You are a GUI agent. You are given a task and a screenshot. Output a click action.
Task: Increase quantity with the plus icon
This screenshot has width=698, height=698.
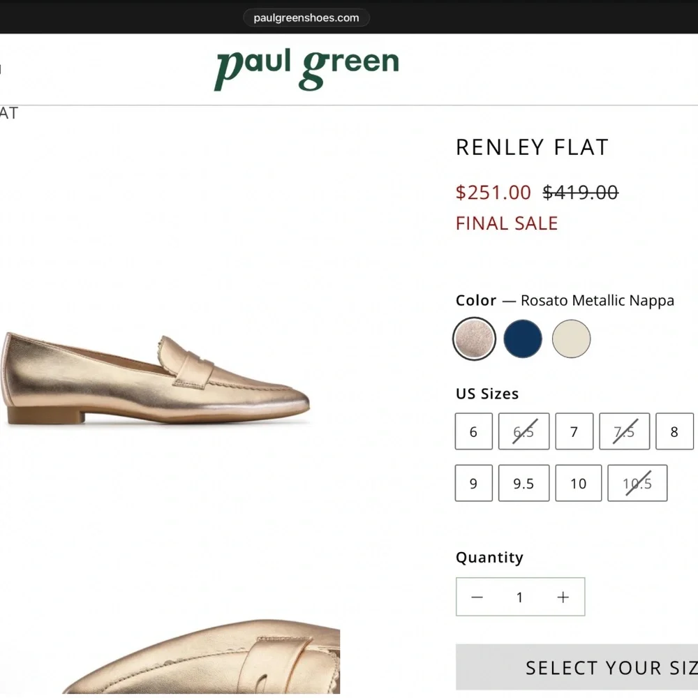point(563,597)
